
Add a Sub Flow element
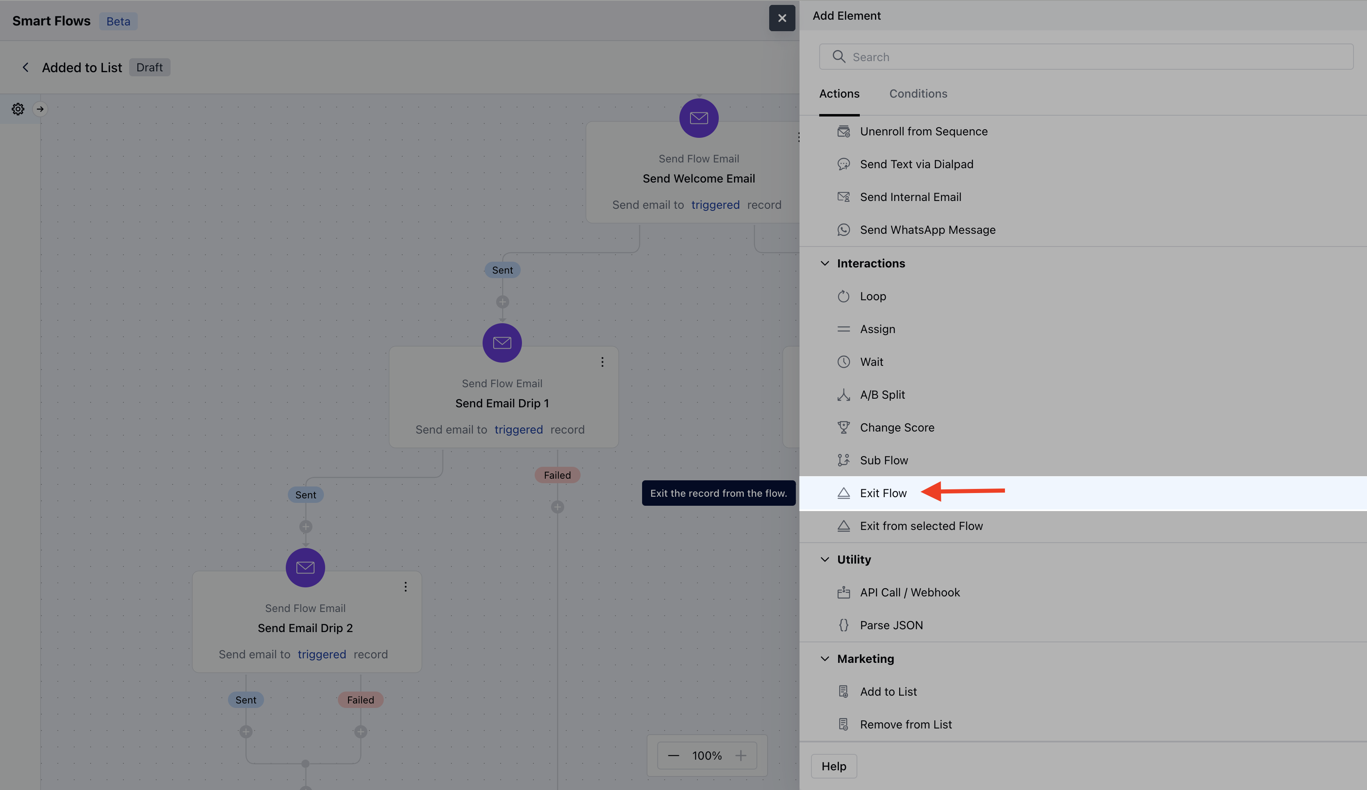[883, 460]
